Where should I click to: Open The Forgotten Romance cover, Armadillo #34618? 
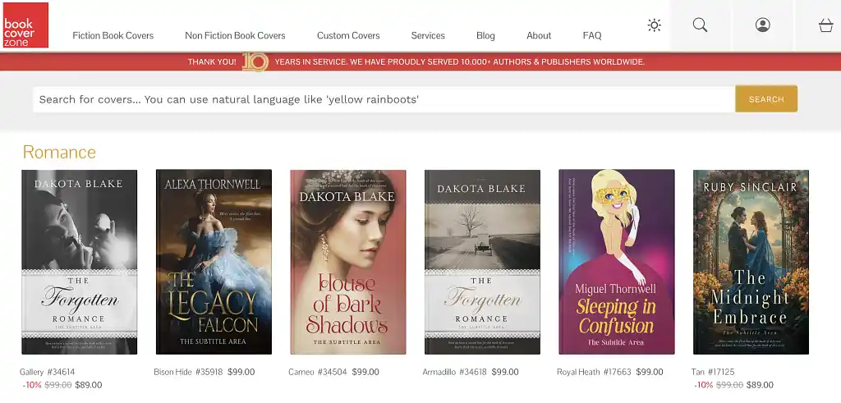(x=482, y=262)
